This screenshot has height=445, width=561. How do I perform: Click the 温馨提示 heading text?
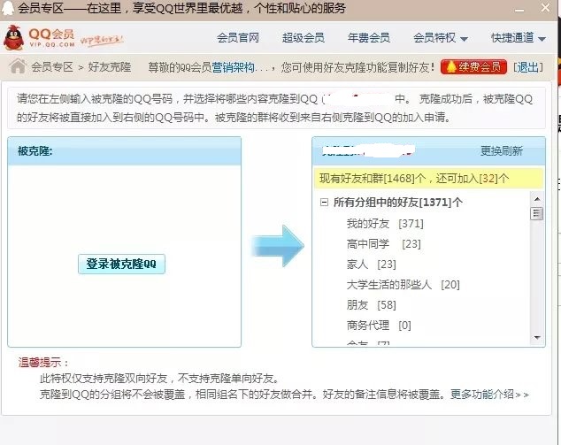click(40, 363)
